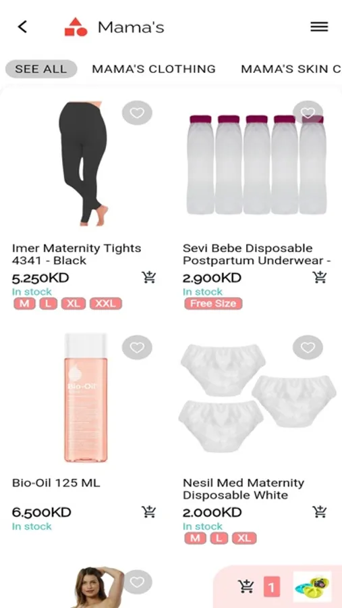Favorite the Imer Maternity Tights

tap(137, 113)
